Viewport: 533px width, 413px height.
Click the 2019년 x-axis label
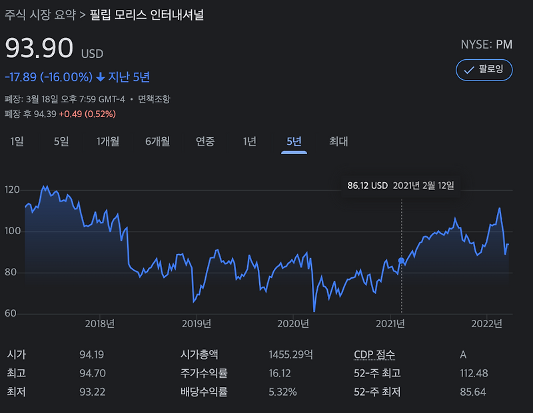[197, 324]
